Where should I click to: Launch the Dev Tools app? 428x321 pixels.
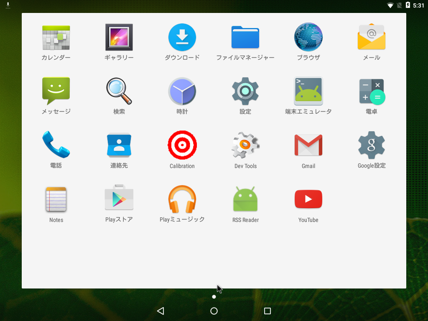click(x=245, y=145)
